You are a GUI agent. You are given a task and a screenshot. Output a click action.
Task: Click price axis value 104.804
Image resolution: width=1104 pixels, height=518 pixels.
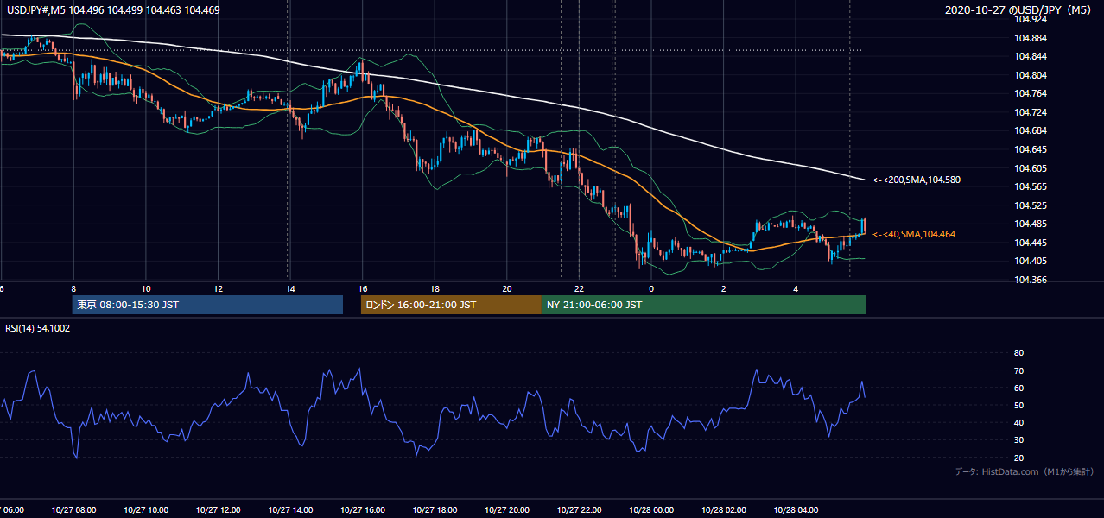coord(1030,75)
